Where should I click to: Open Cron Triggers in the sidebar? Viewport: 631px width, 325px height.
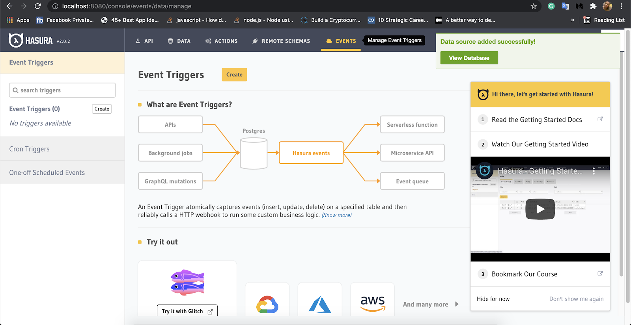[x=62, y=149]
